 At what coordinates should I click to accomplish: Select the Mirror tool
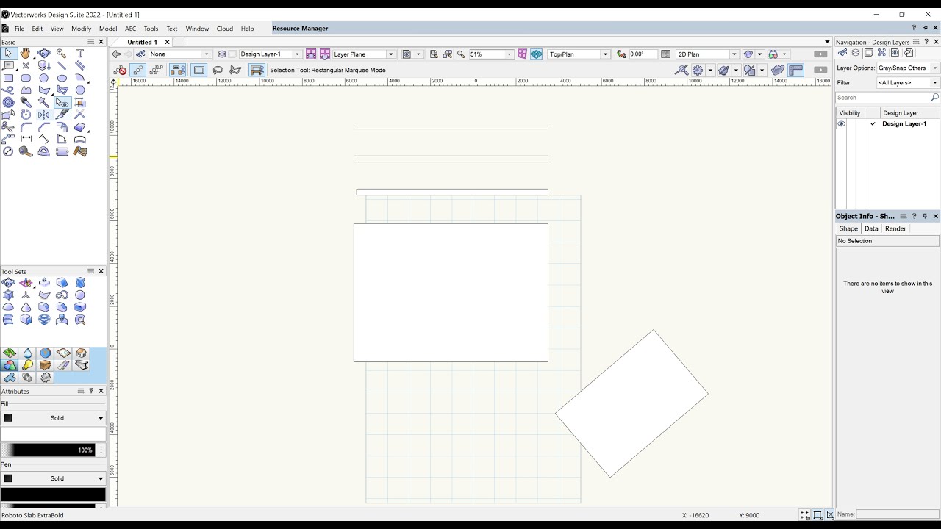pos(44,115)
